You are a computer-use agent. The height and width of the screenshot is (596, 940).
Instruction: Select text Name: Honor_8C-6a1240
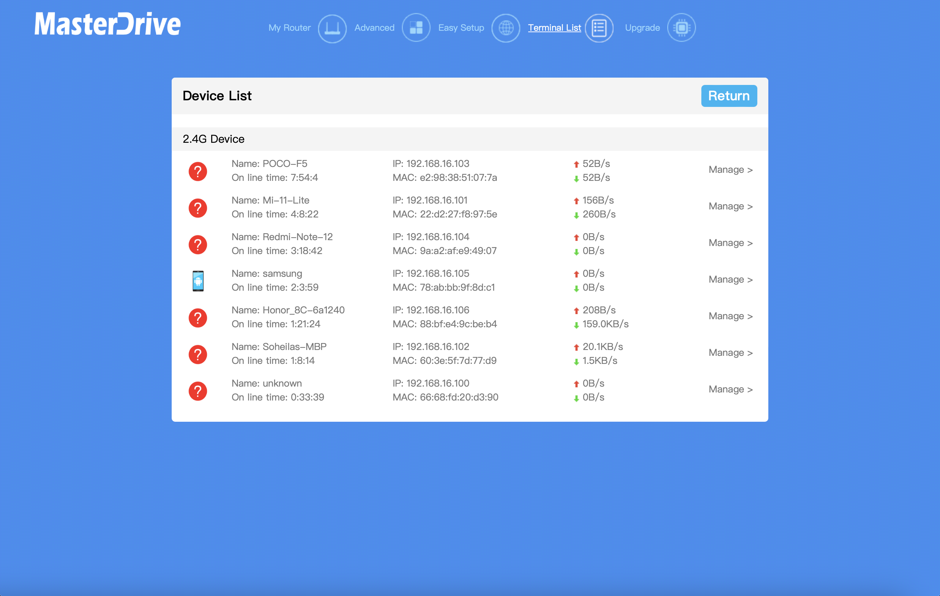click(288, 310)
